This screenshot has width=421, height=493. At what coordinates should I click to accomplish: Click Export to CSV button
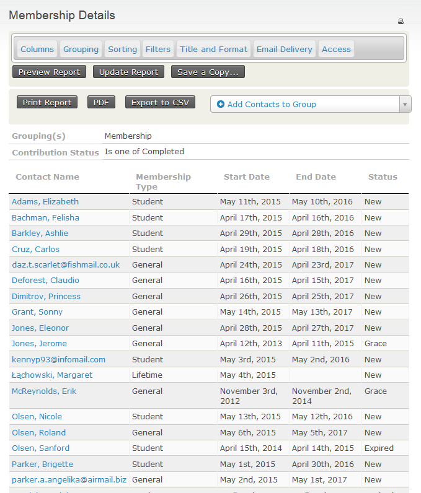click(160, 102)
